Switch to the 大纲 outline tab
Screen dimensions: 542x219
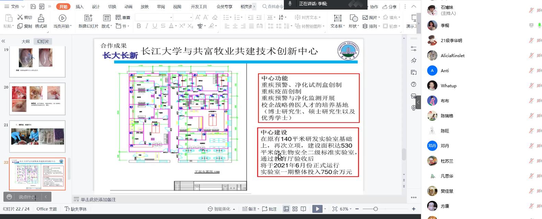click(26, 41)
